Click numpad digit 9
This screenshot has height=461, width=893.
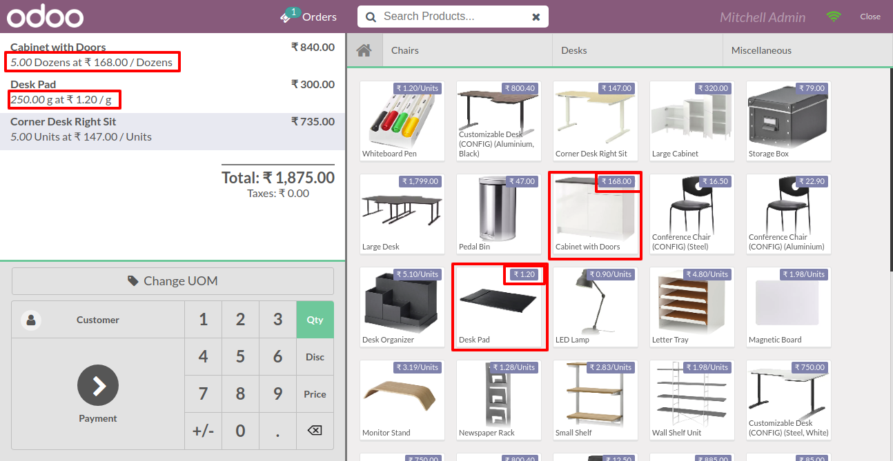(277, 394)
